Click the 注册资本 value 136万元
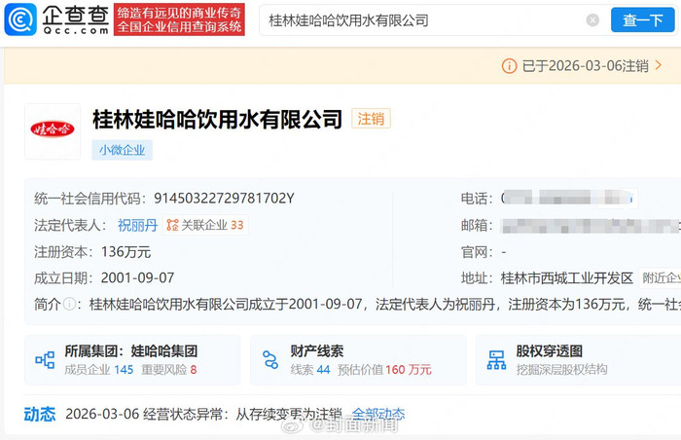 pos(125,252)
